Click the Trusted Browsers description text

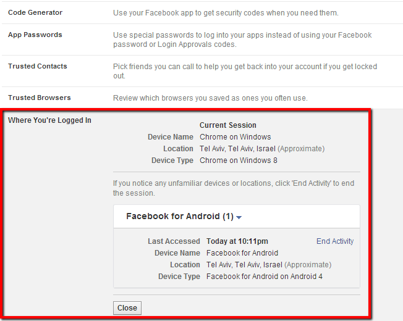pos(210,98)
